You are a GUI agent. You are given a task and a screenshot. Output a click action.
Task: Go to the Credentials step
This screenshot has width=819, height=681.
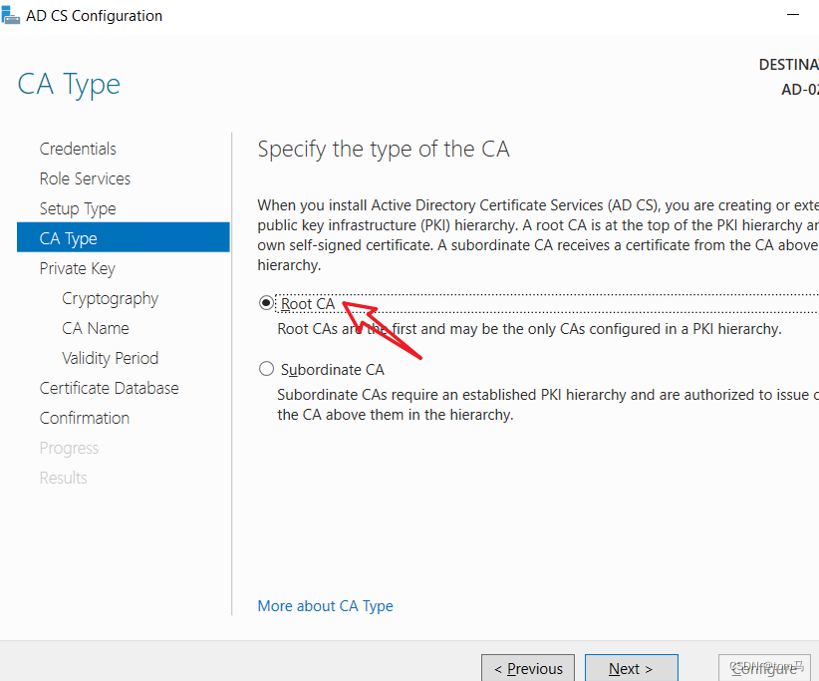pos(78,149)
